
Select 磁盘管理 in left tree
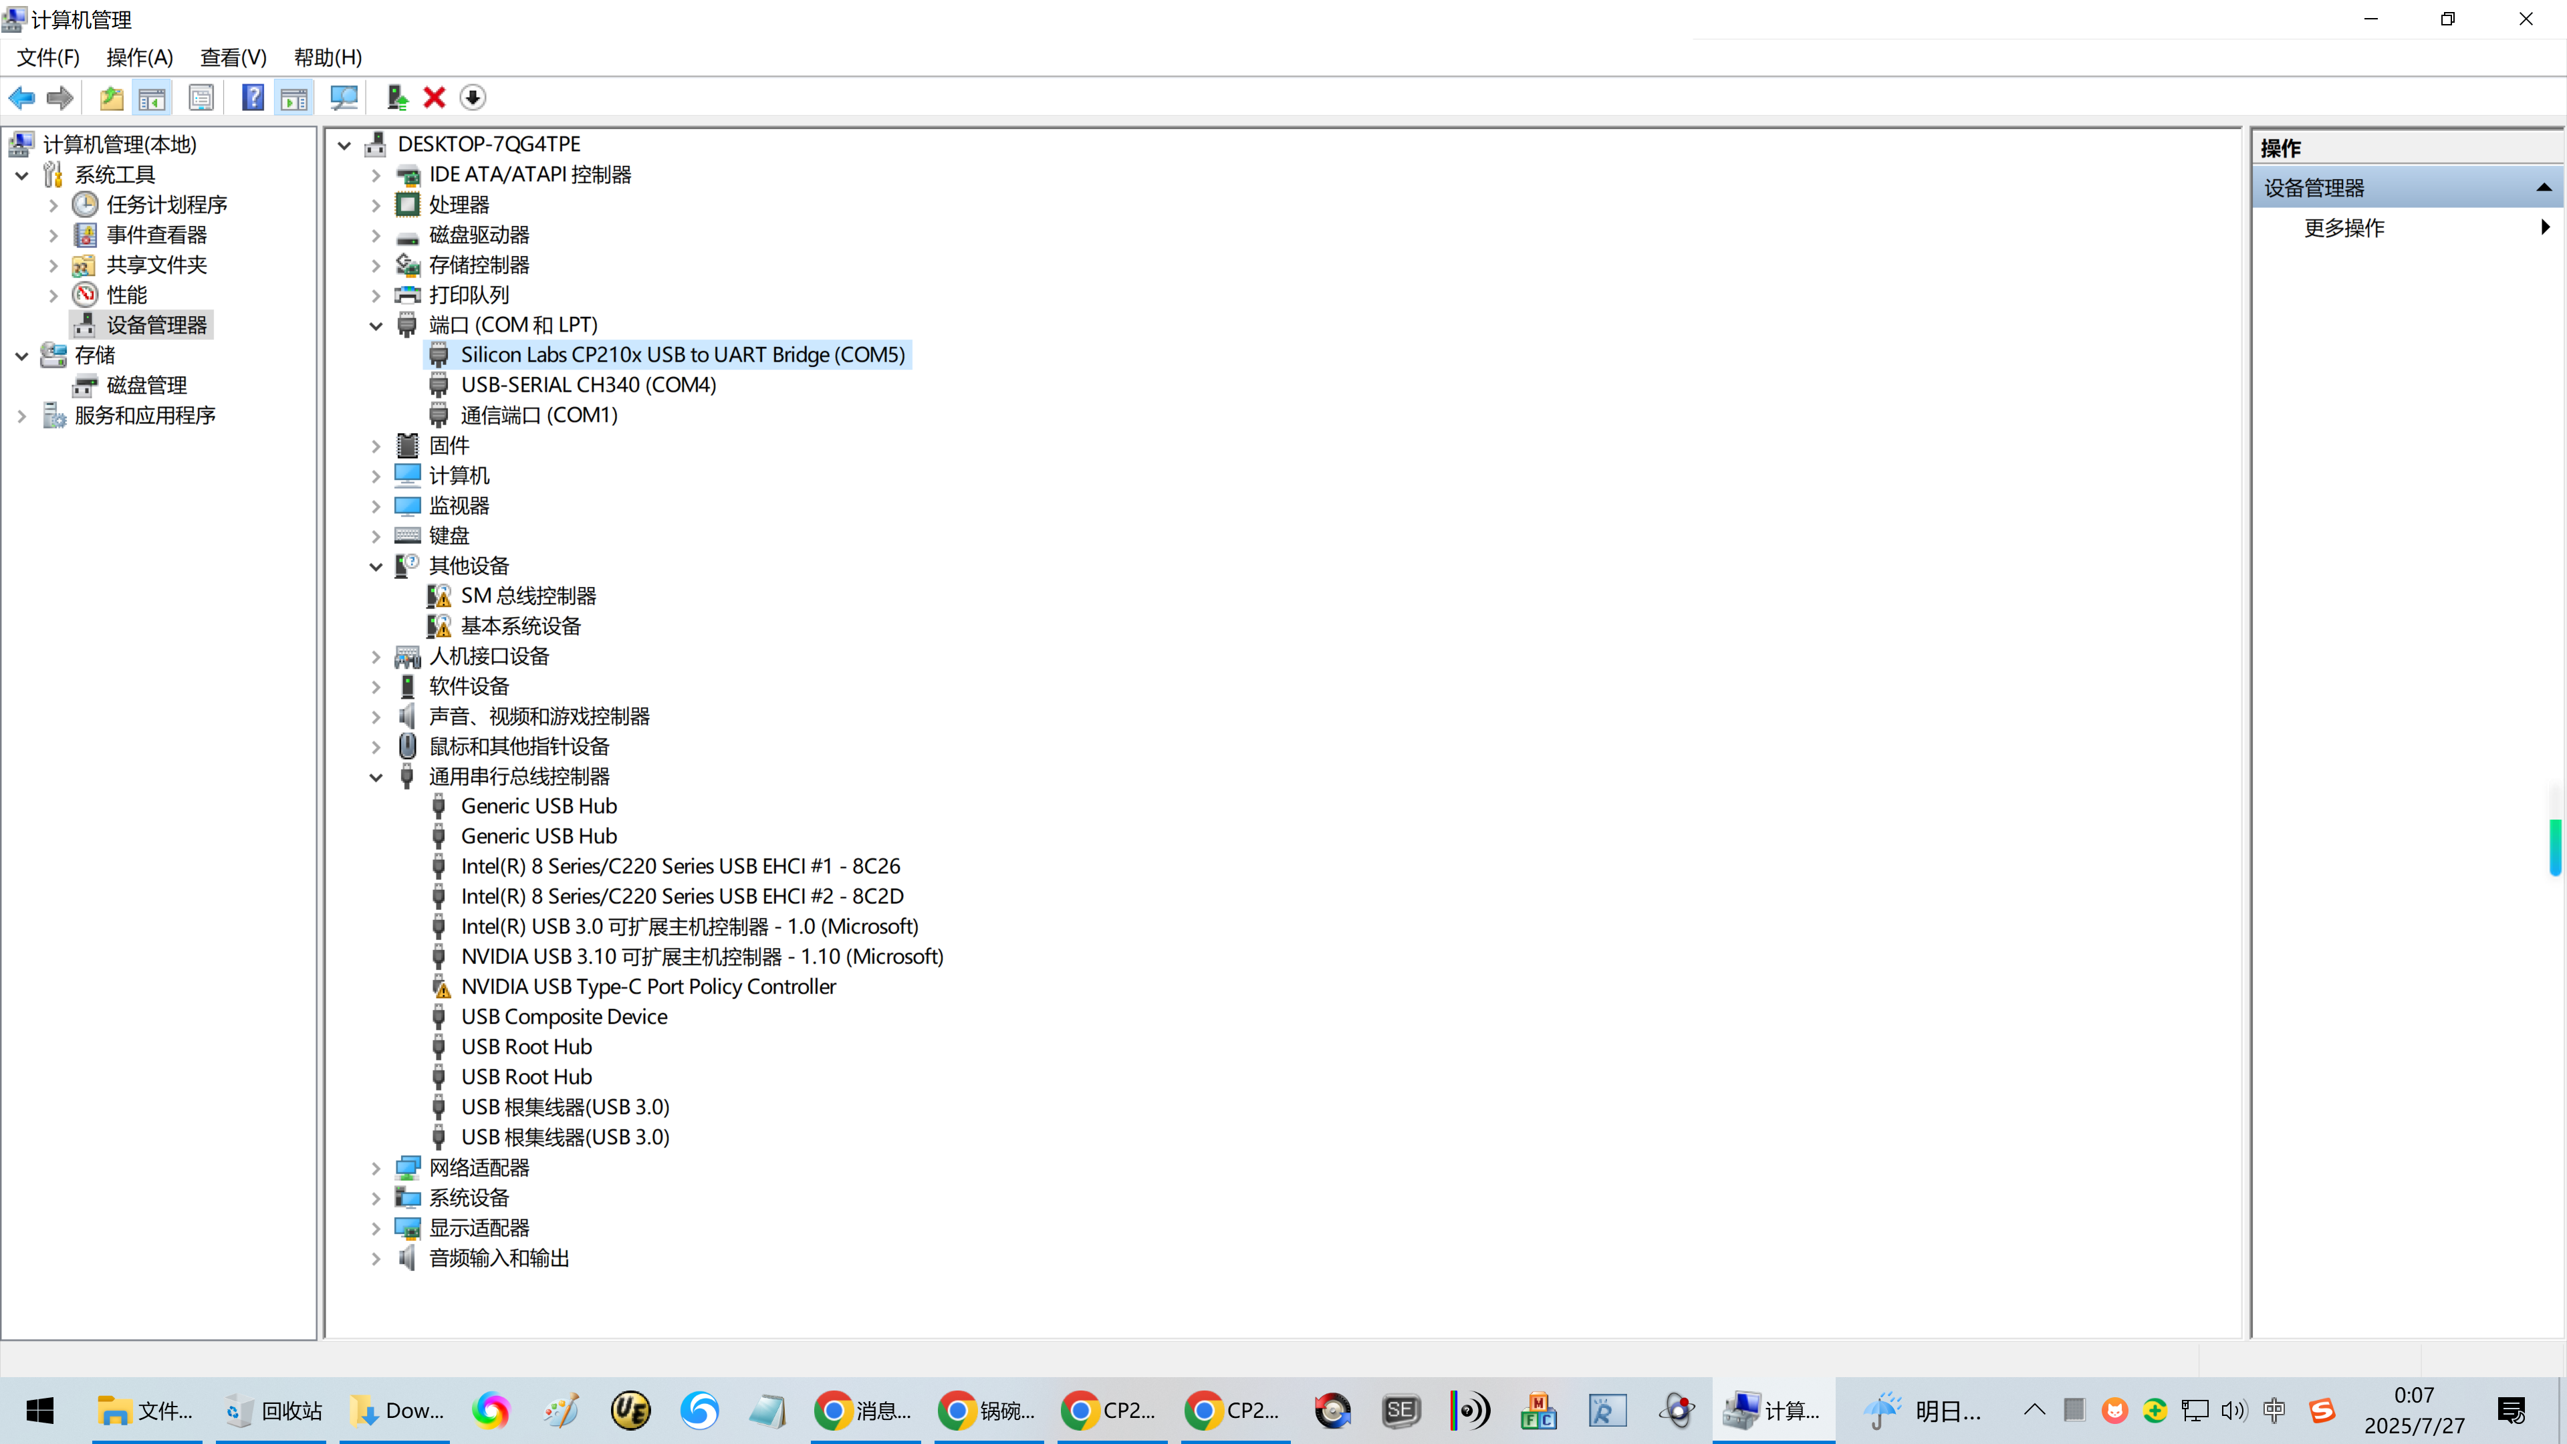(146, 384)
